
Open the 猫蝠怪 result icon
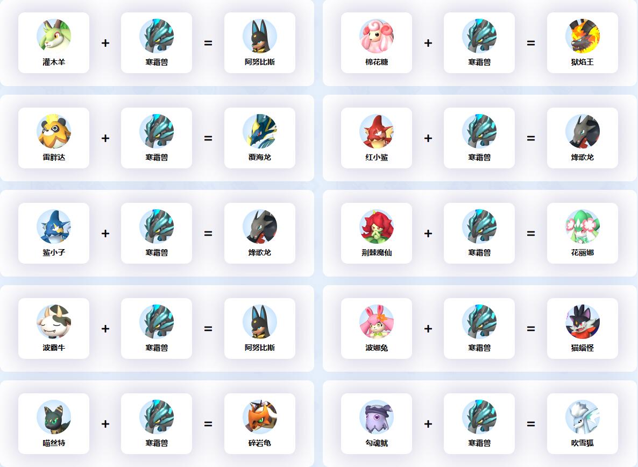(x=582, y=321)
